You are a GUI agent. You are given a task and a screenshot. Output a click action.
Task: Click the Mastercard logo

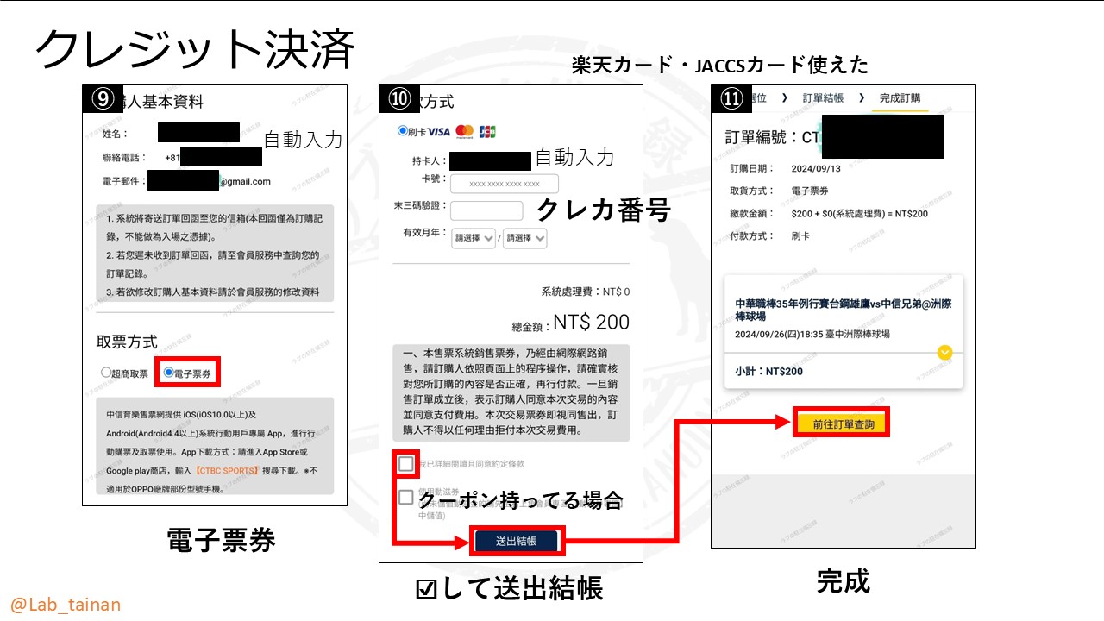coord(465,132)
